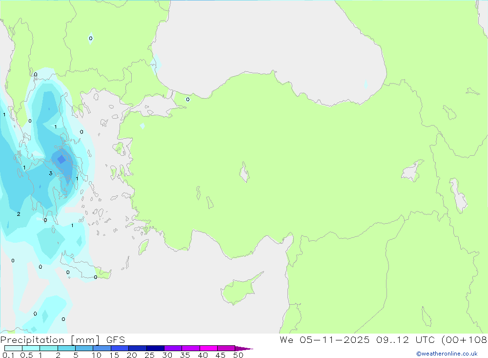Screen dimensions: 488x358
Task: Click the 20–25 mm dark blue swatch
Action: coord(138,348)
